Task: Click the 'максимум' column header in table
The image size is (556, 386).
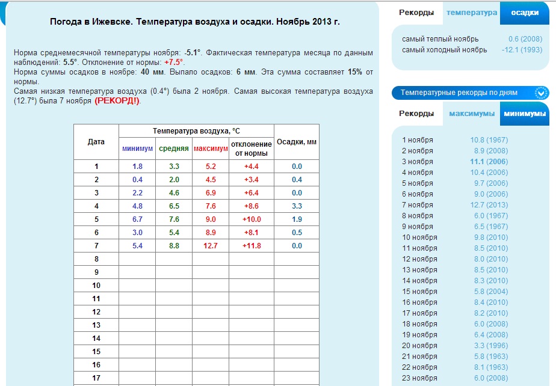Action: 210,149
